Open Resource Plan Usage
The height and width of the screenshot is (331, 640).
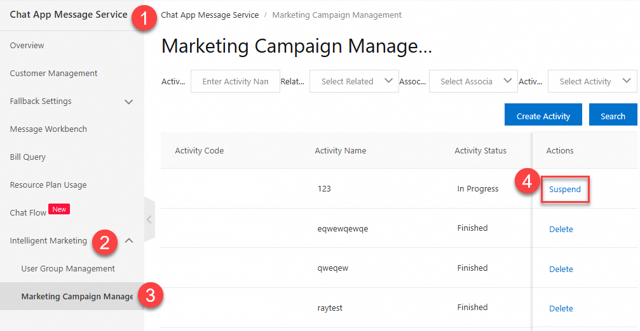[48, 185]
